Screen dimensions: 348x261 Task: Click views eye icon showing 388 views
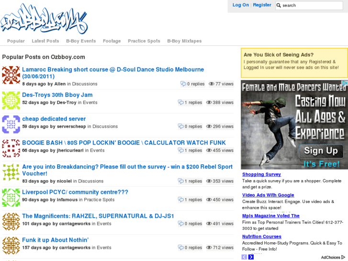209,102
